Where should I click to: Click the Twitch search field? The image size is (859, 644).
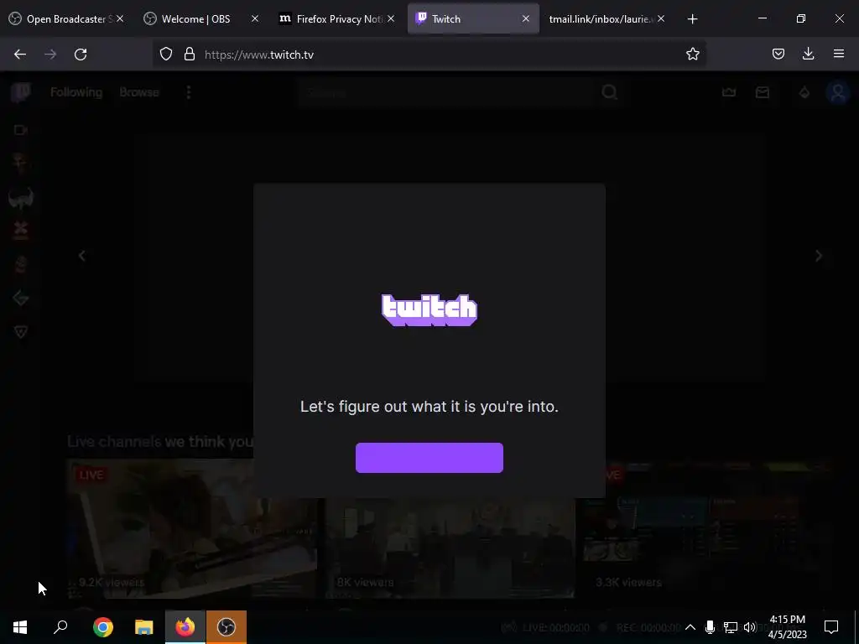(446, 92)
